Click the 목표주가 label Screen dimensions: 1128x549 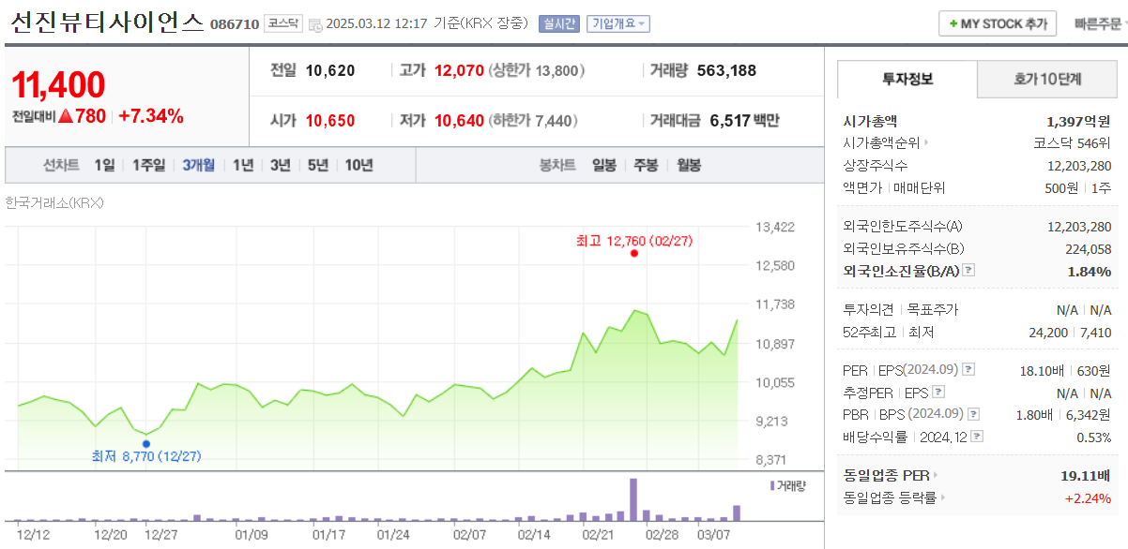pos(933,309)
